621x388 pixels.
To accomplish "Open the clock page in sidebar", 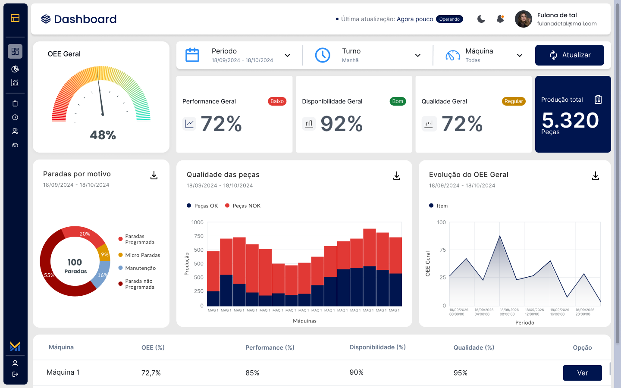I will pyautogui.click(x=15, y=117).
